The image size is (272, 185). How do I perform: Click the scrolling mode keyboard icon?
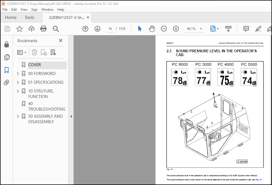[228, 29]
